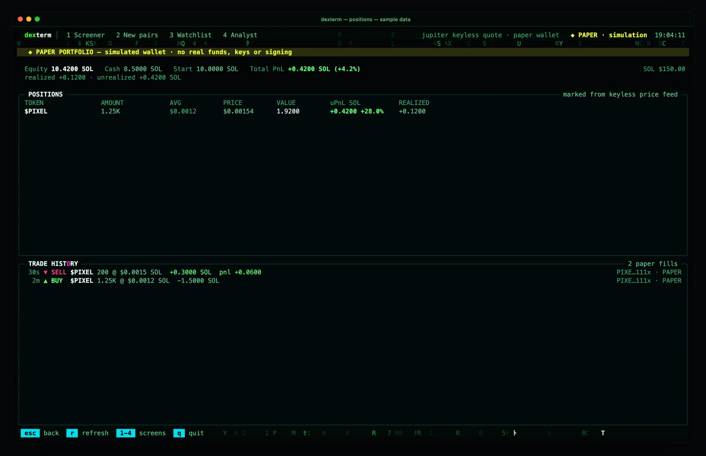
Task: Click the PIXE…111x address in the SELL row
Action: [x=634, y=272]
